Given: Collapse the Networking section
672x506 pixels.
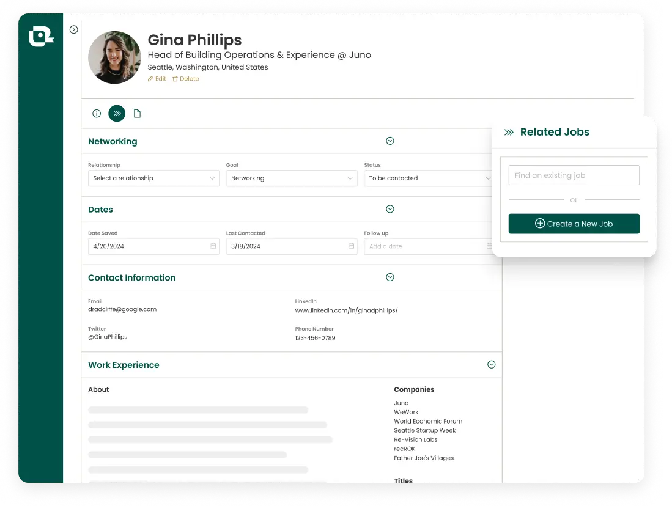Looking at the screenshot, I should 390,141.
